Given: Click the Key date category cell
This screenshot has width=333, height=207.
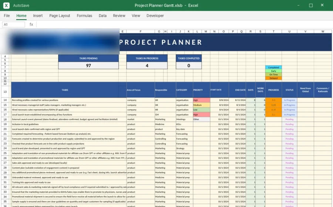Looking at the screenshot, I should (x=184, y=129).
